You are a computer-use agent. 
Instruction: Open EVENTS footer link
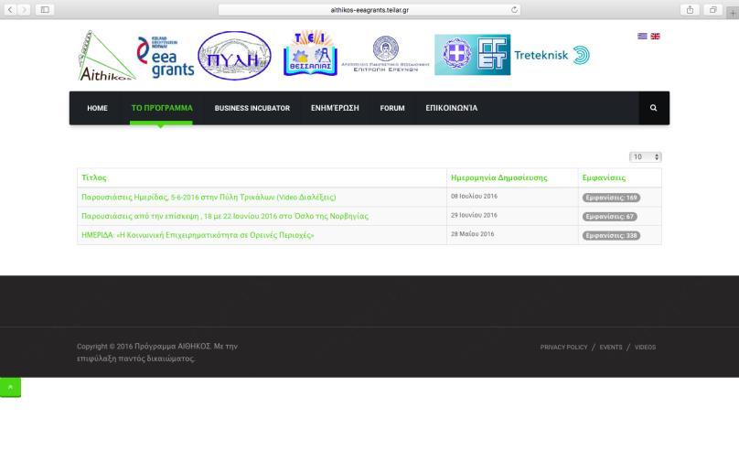611,347
